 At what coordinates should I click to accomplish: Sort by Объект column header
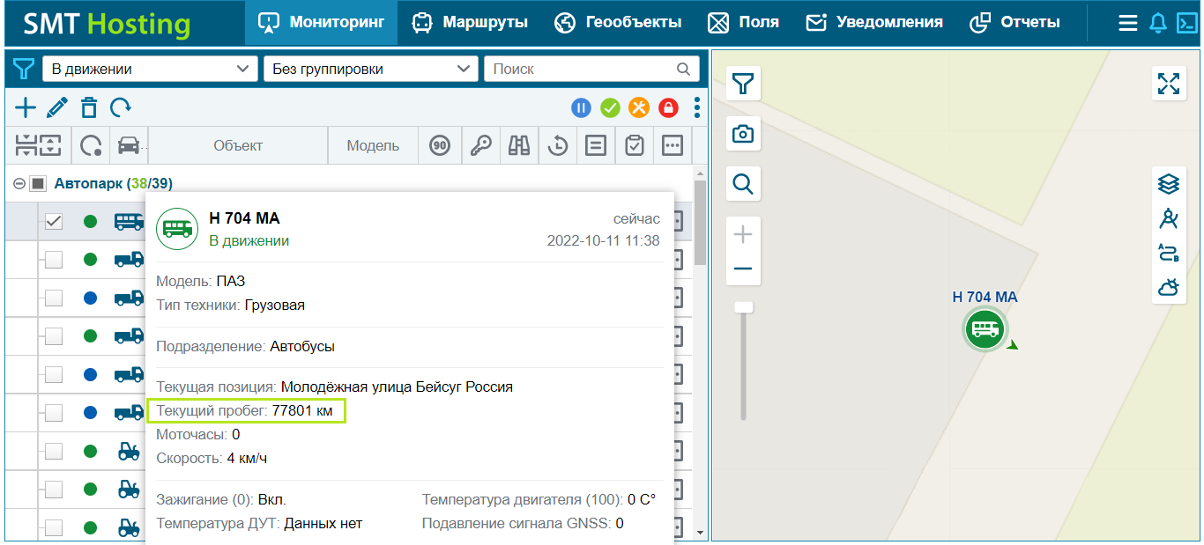pos(238,145)
